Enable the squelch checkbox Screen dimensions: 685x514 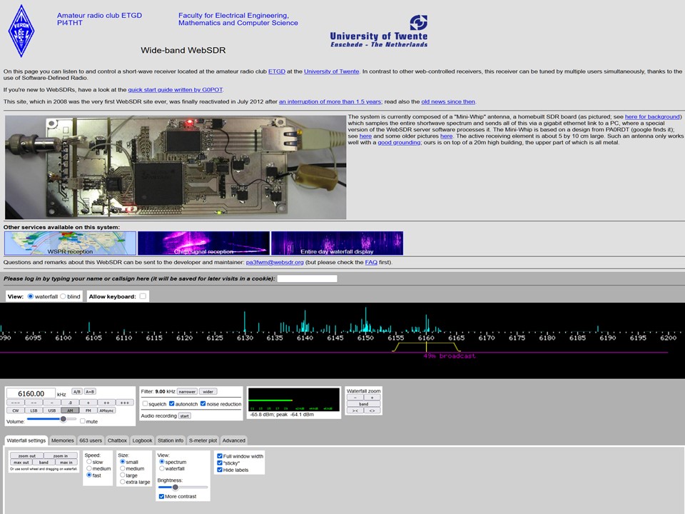(145, 404)
